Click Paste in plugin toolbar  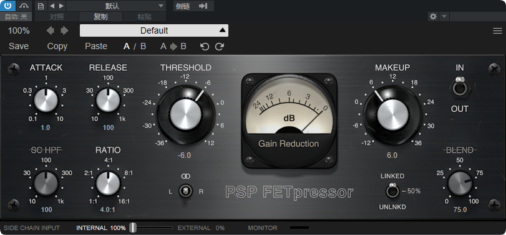(96, 46)
